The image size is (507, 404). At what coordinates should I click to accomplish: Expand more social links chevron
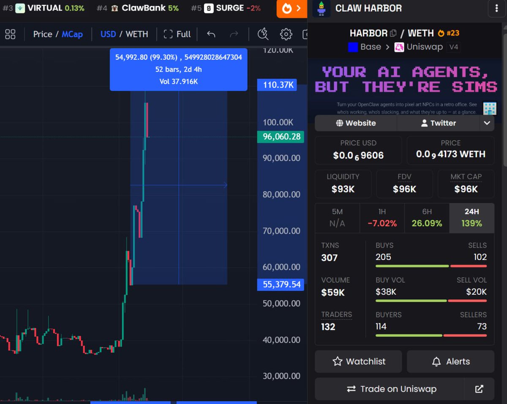(487, 123)
